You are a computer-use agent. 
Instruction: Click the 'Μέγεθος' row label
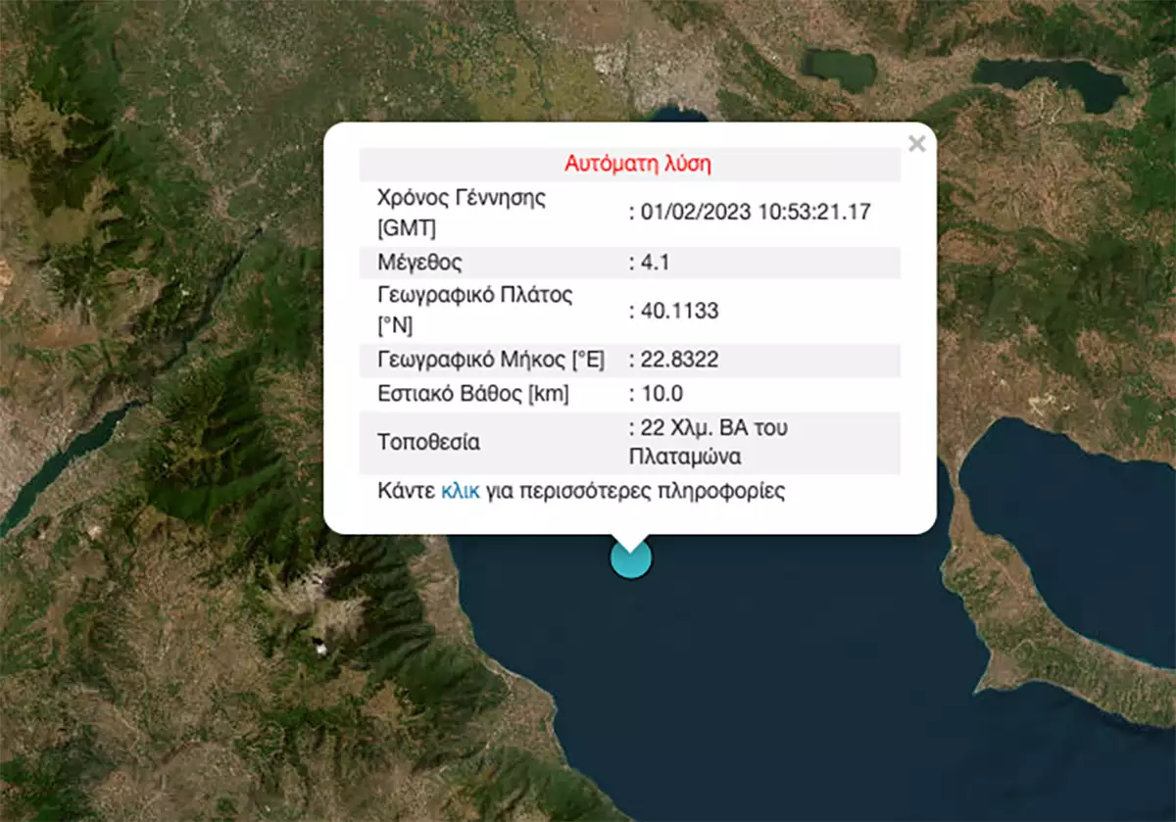click(418, 262)
